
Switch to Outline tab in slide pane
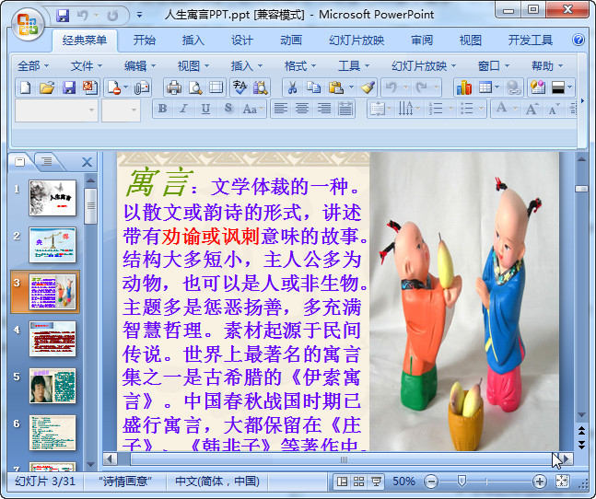tap(47, 162)
